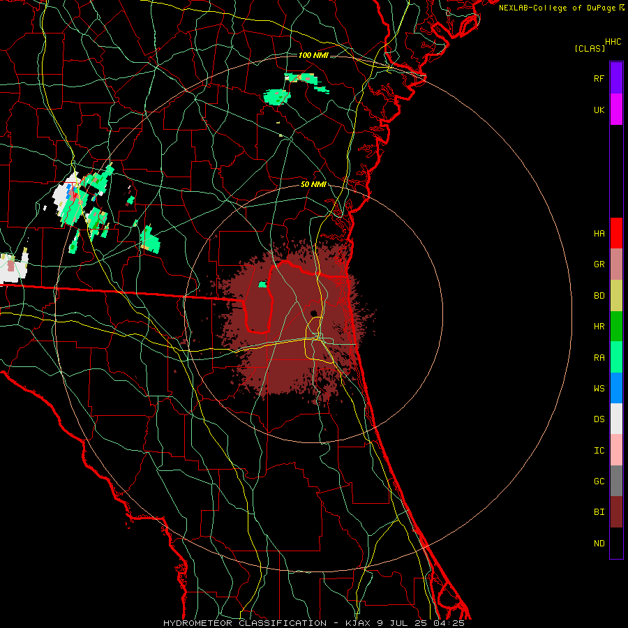Click the BI legend label
628x628 pixels.
599,512
